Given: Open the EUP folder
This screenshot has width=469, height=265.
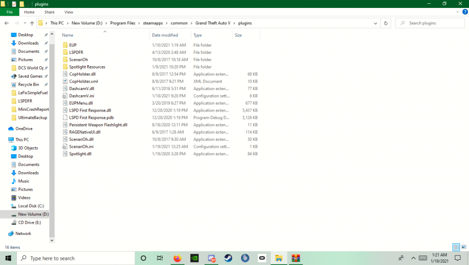Looking at the screenshot, I should [x=73, y=45].
